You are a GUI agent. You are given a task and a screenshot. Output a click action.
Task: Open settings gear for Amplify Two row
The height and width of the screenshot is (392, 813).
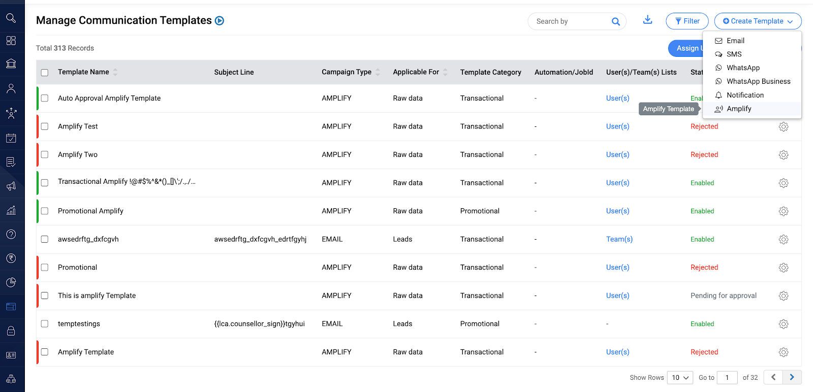point(784,155)
